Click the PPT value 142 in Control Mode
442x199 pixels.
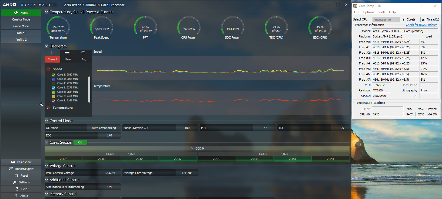[265, 128]
